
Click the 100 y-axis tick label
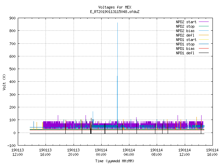coord(12,120)
